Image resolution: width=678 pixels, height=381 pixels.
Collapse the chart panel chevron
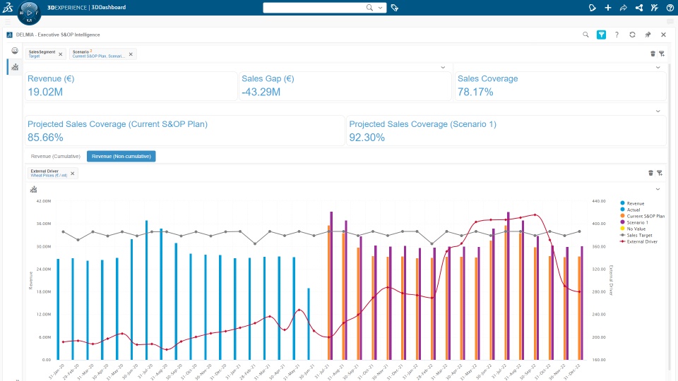658,189
